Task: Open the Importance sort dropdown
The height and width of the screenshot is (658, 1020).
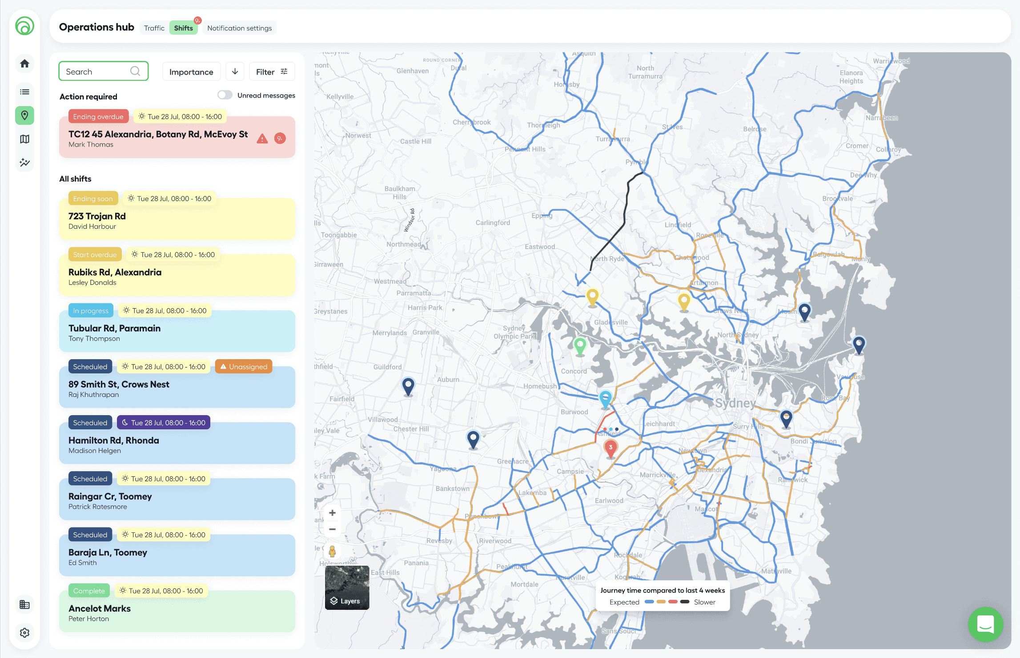Action: (x=191, y=72)
